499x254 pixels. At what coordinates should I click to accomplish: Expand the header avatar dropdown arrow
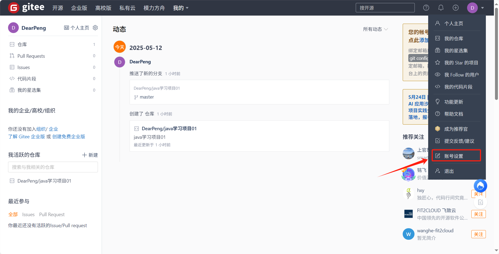pos(483,8)
